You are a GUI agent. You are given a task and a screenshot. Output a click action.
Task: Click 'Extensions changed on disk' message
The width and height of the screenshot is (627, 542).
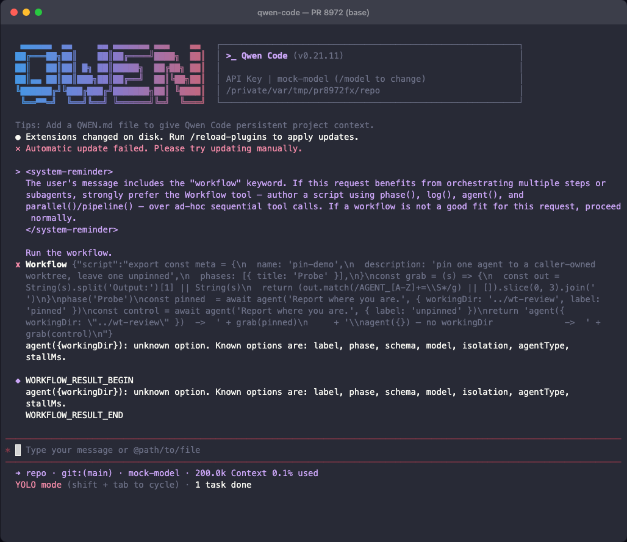pos(192,137)
